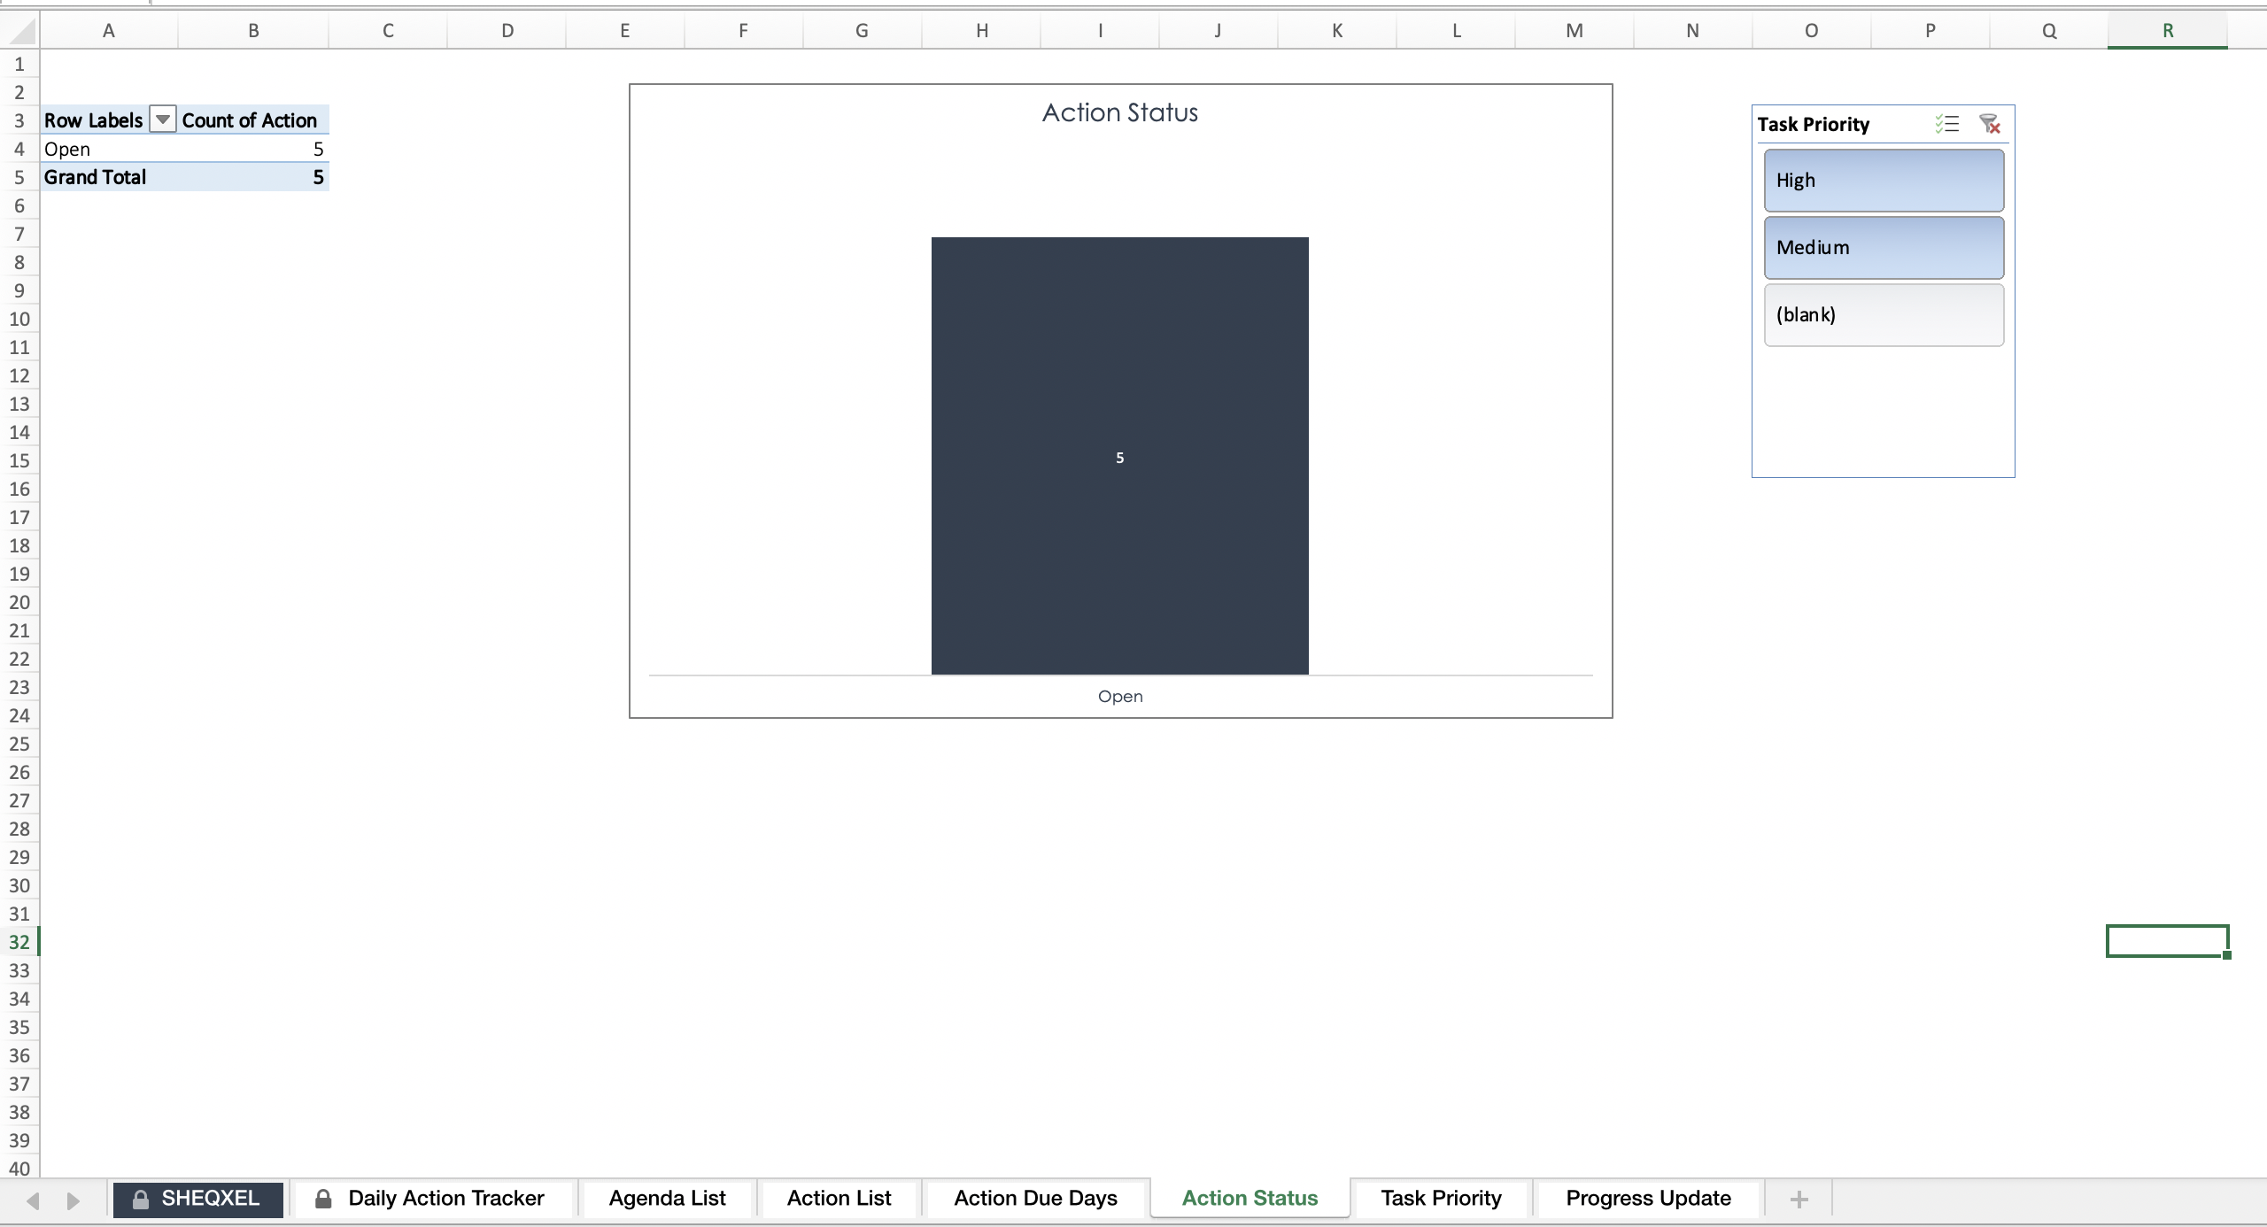Select the Grand Total value 5 cell
The width and height of the screenshot is (2267, 1227).
[x=253, y=177]
